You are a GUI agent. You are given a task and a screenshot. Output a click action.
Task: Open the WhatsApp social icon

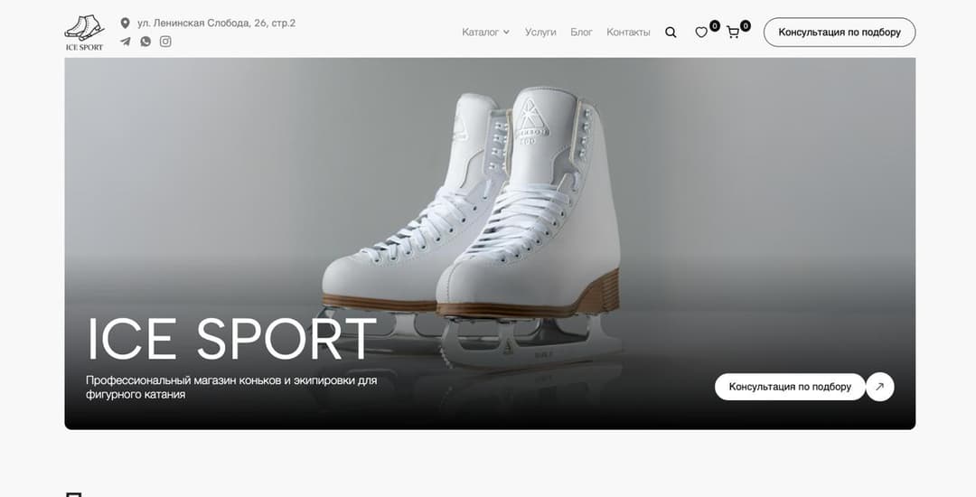click(x=145, y=42)
